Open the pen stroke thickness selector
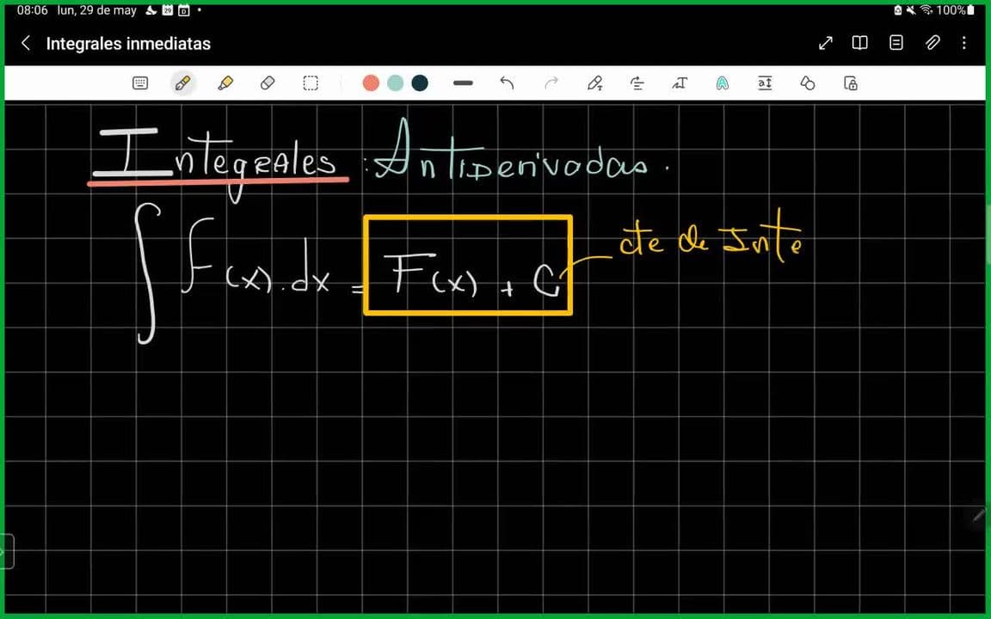The image size is (991, 619). [463, 83]
